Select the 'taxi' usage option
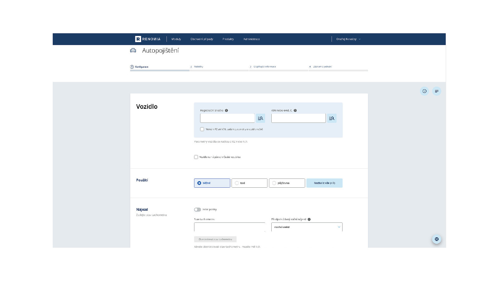Image resolution: width=499 pixels, height=281 pixels. tap(249, 183)
